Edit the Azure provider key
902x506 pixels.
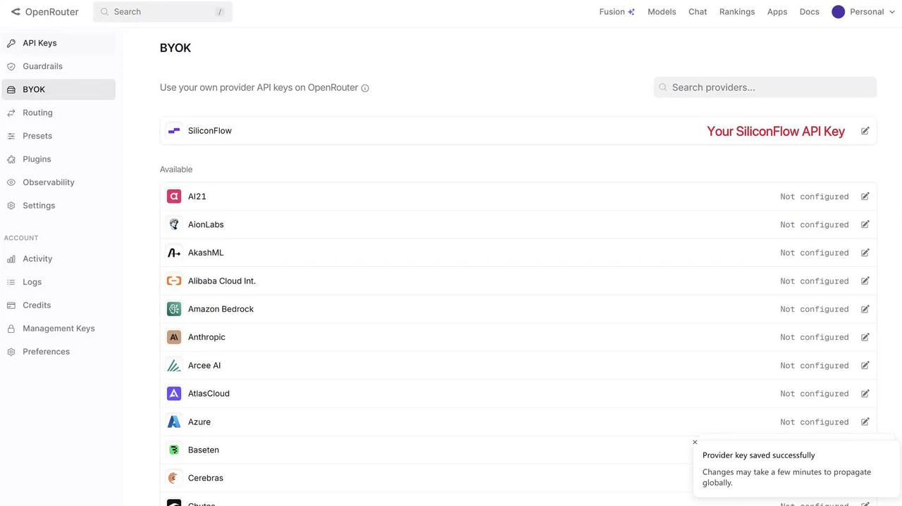coord(865,422)
